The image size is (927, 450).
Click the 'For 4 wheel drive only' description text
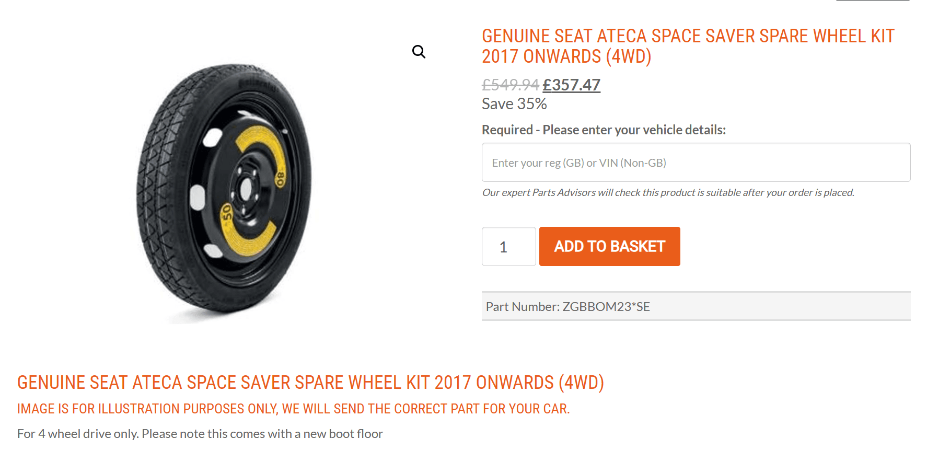click(x=200, y=434)
